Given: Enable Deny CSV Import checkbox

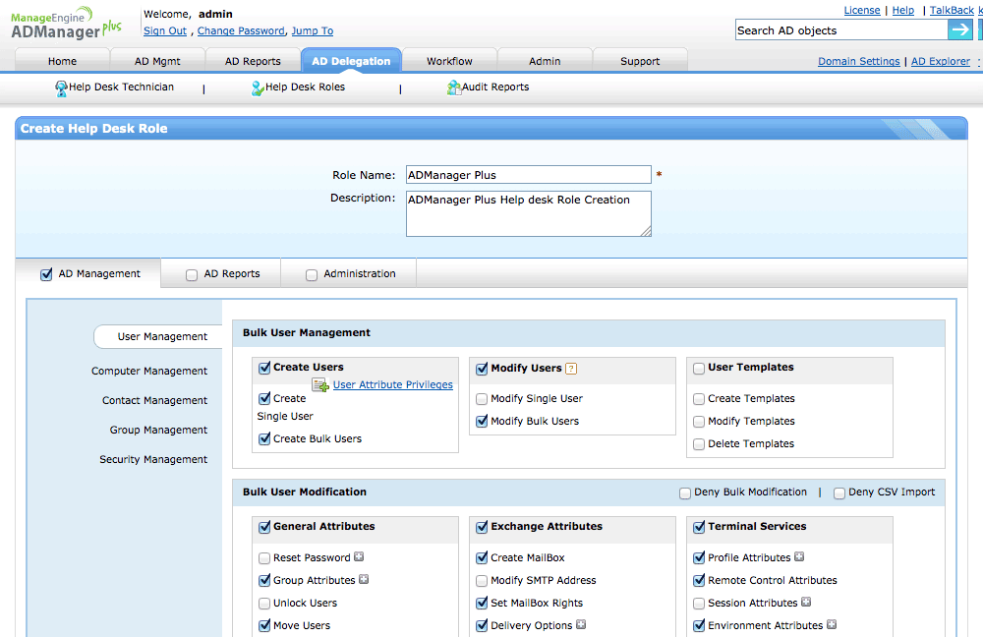Looking at the screenshot, I should click(839, 492).
